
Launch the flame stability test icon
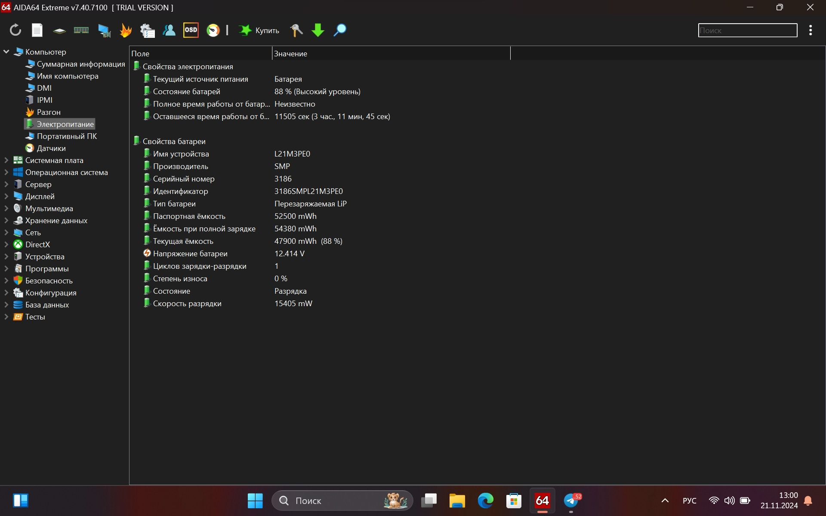(126, 30)
